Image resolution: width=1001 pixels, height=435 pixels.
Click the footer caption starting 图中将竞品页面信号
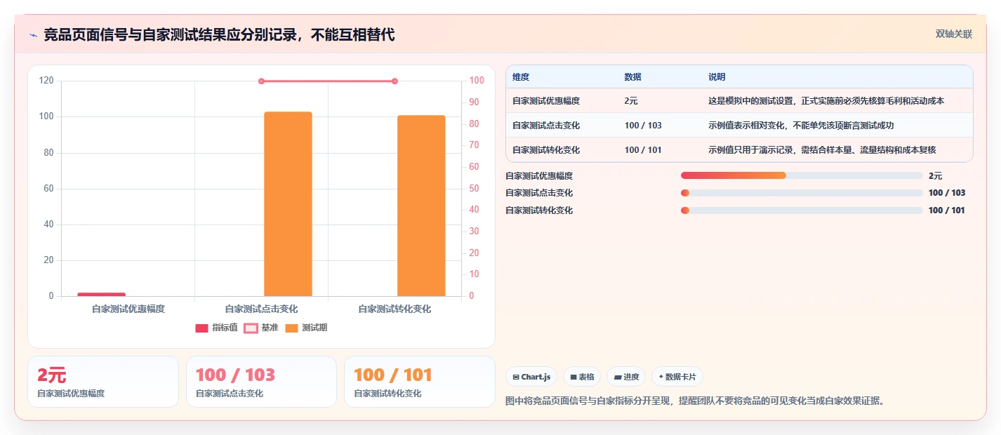(695, 401)
